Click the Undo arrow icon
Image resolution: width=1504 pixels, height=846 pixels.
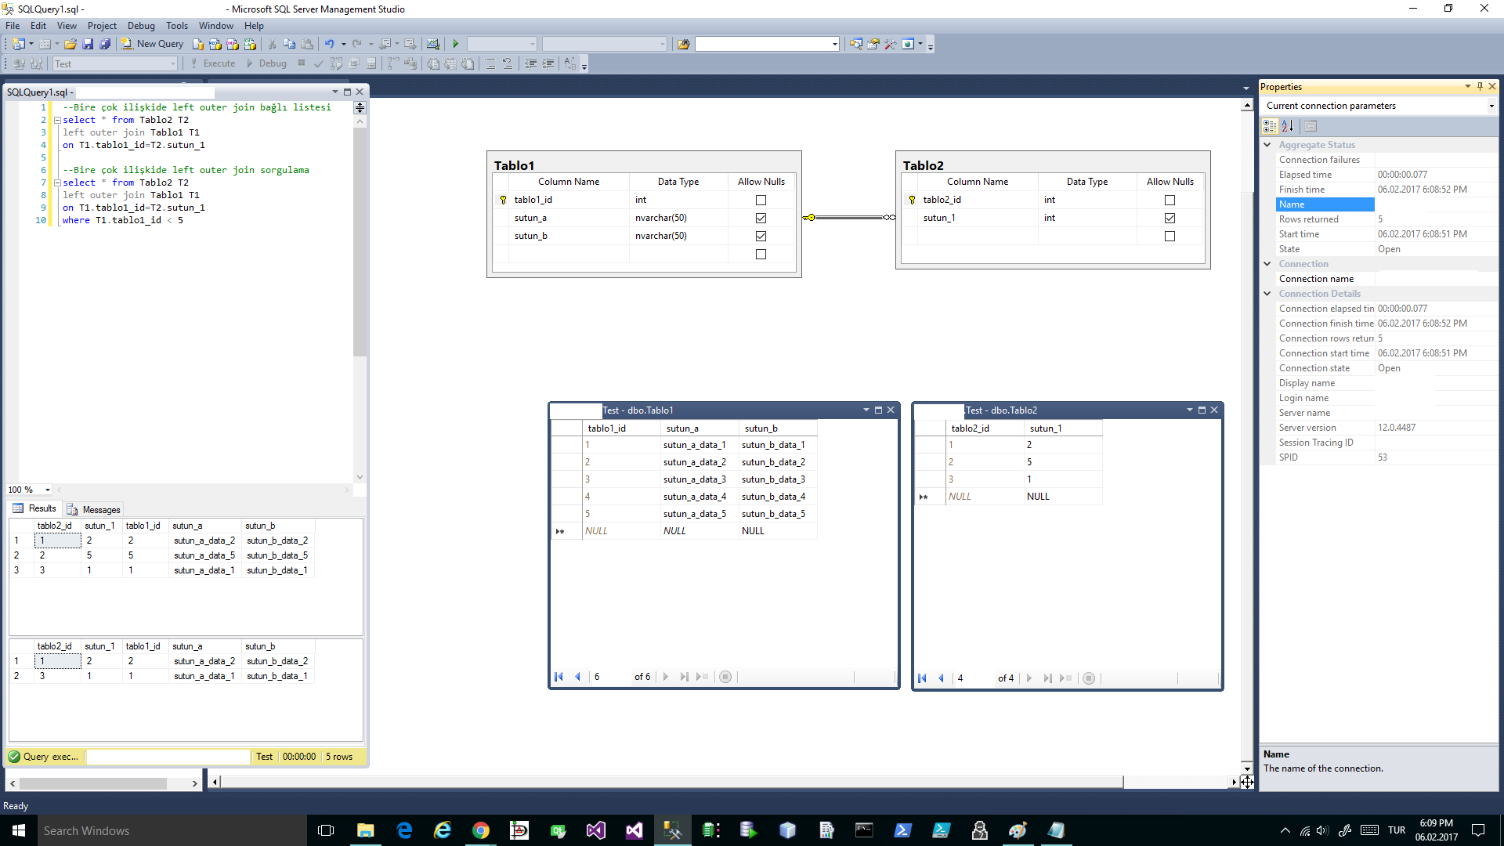[330, 44]
